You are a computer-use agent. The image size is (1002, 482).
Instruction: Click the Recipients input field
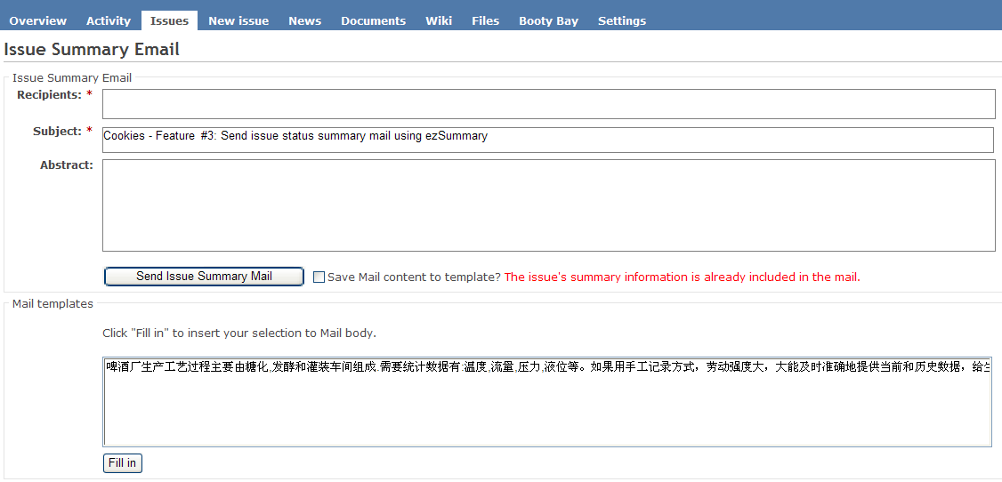tap(548, 104)
